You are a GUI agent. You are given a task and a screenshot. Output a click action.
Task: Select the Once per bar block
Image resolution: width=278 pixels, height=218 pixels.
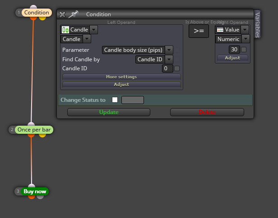coord(34,130)
